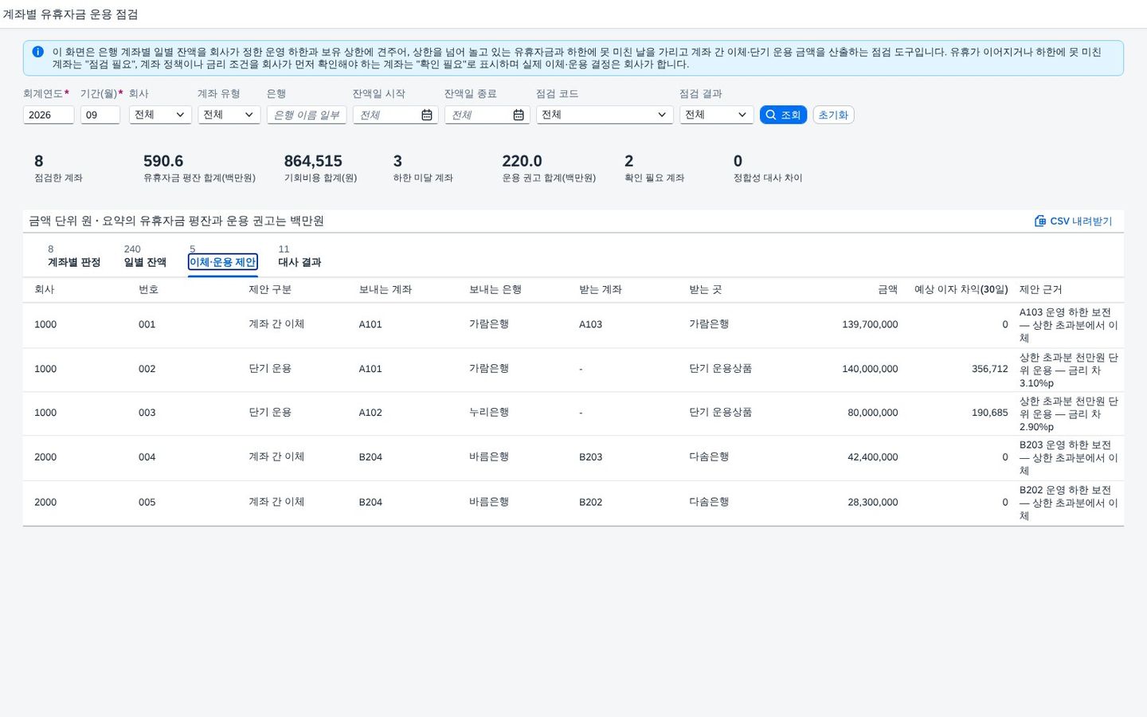Click the 조회 search button
1147x717 pixels.
click(783, 115)
